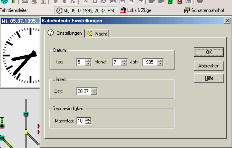Switch to the Einstellungen tab in dialog
The image size is (232, 148).
coord(65,33)
